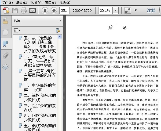Click the Save floppy disk icon
This screenshot has width=161, height=131.
tap(15, 10)
